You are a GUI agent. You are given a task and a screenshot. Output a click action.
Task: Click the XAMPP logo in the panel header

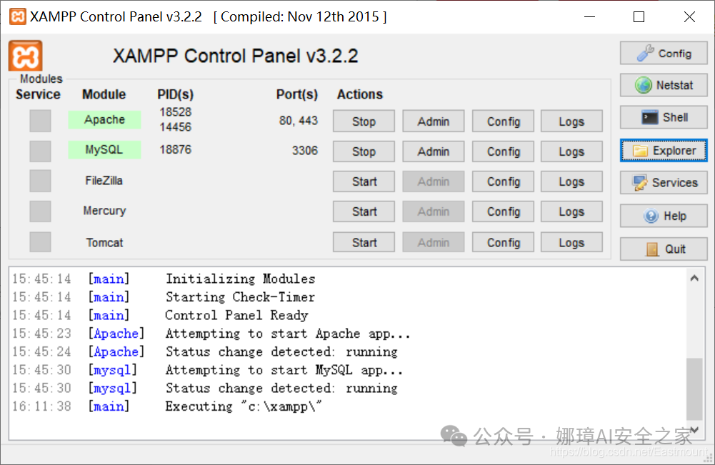[26, 56]
